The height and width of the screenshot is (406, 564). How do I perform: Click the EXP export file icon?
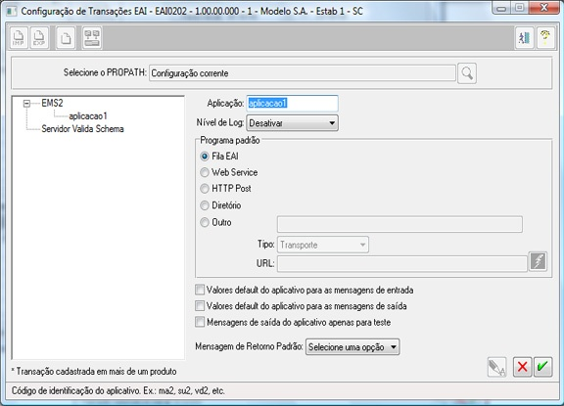click(39, 37)
